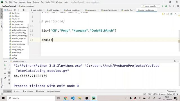Start debugging with the bug icon

(166, 6)
